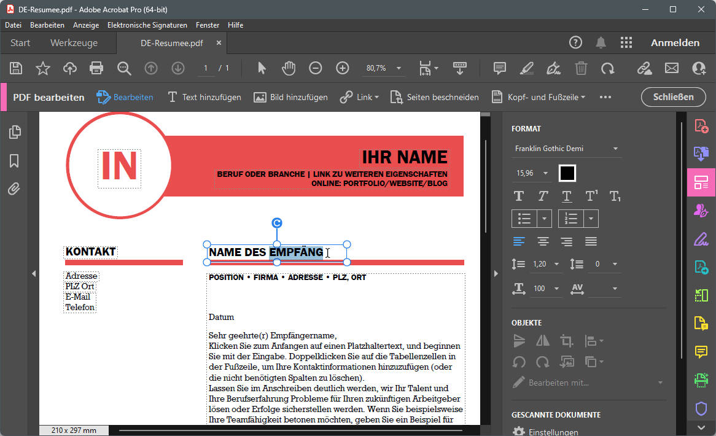Click the zoom in plus icon
This screenshot has width=716, height=436.
(342, 68)
